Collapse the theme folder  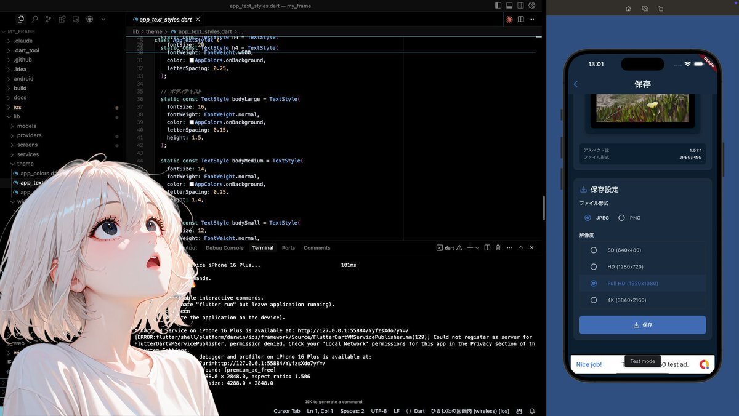tap(25, 164)
